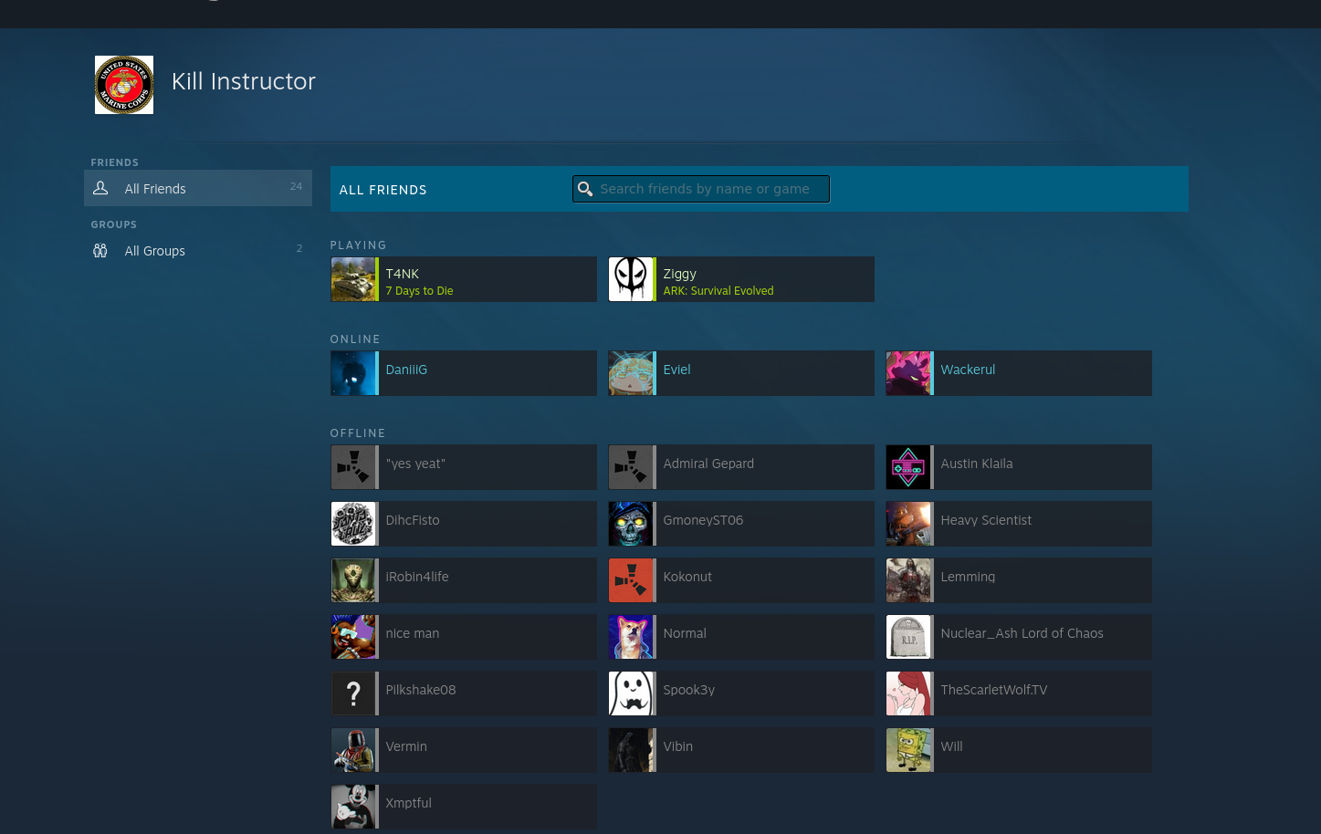The image size is (1321, 834).
Task: Open Eviel's avatar
Action: (631, 373)
